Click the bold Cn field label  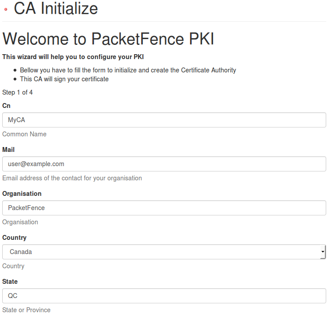(6, 106)
